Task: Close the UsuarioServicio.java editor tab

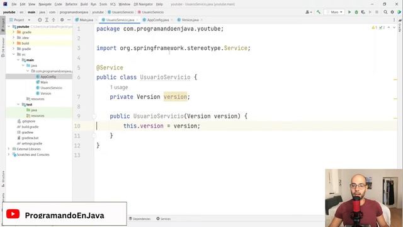Action: click(x=137, y=20)
